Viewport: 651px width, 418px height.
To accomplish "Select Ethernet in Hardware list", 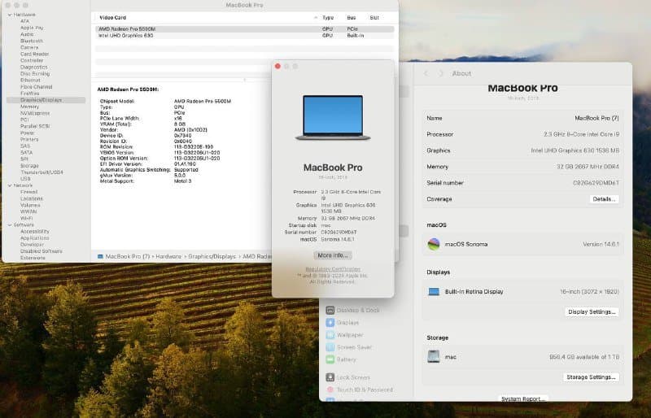I will [x=30, y=81].
